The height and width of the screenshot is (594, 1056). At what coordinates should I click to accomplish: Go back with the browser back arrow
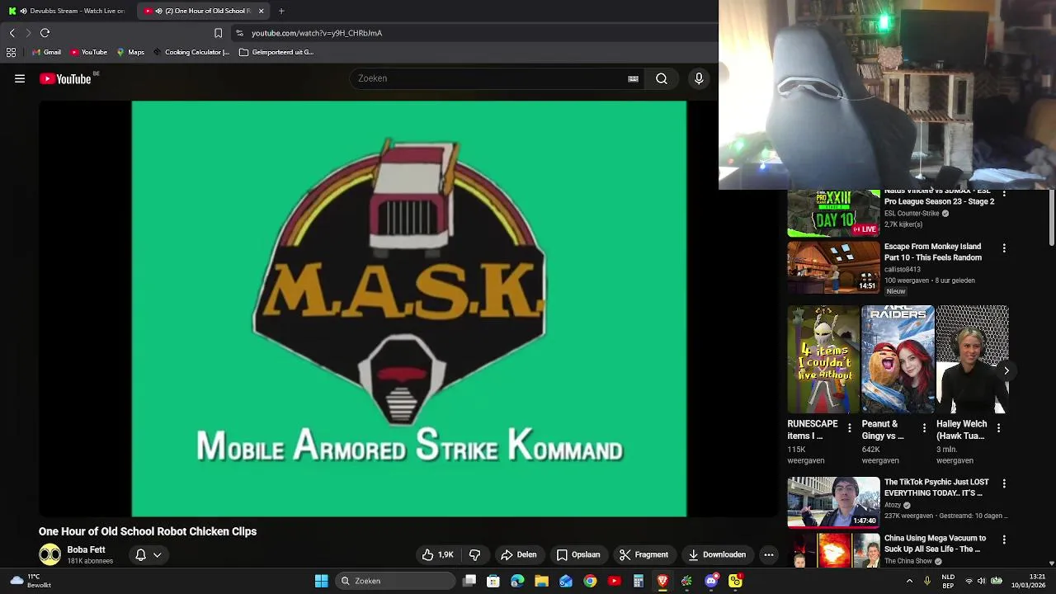click(12, 33)
